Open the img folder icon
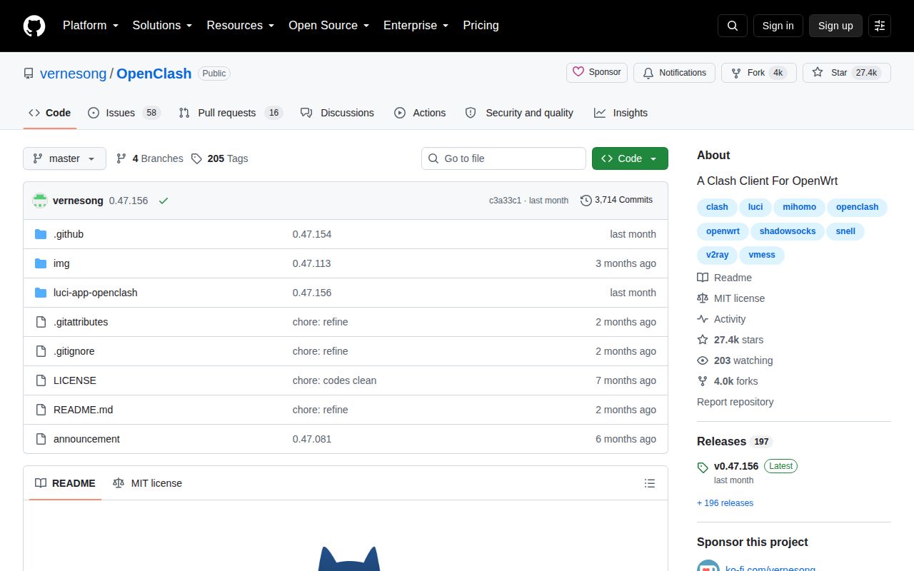This screenshot has width=914, height=571. pos(41,263)
